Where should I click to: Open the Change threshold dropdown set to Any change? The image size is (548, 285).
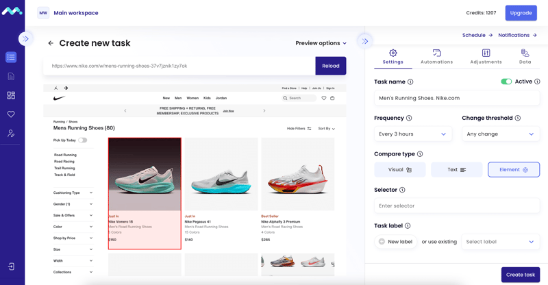(501, 134)
